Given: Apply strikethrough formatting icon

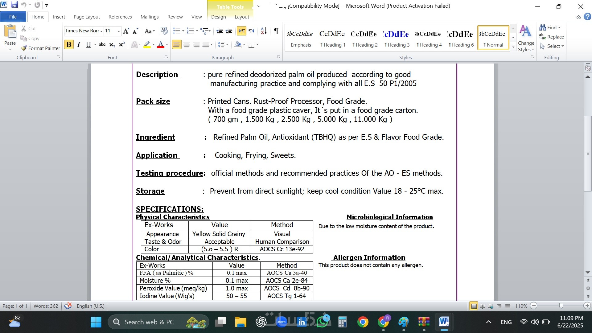Looking at the screenshot, I should tap(102, 45).
